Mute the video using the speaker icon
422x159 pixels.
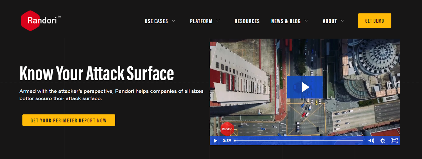[x=371, y=141]
